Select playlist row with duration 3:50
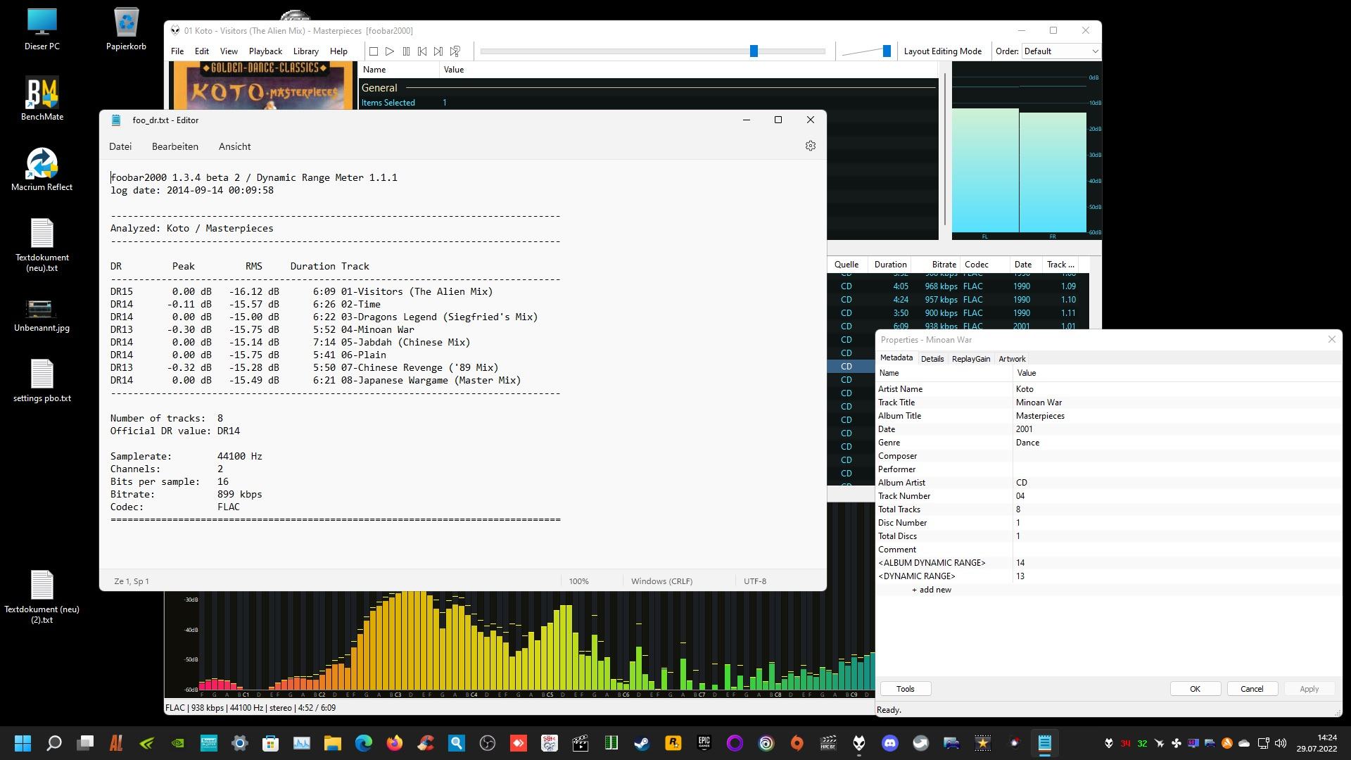The width and height of the screenshot is (1351, 760). 958,313
